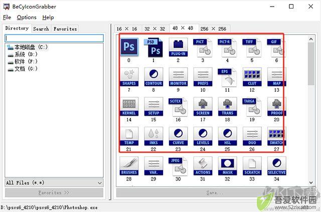The height and width of the screenshot is (212, 321).
Task: Select the JPEG file icon
Action: 178,166
